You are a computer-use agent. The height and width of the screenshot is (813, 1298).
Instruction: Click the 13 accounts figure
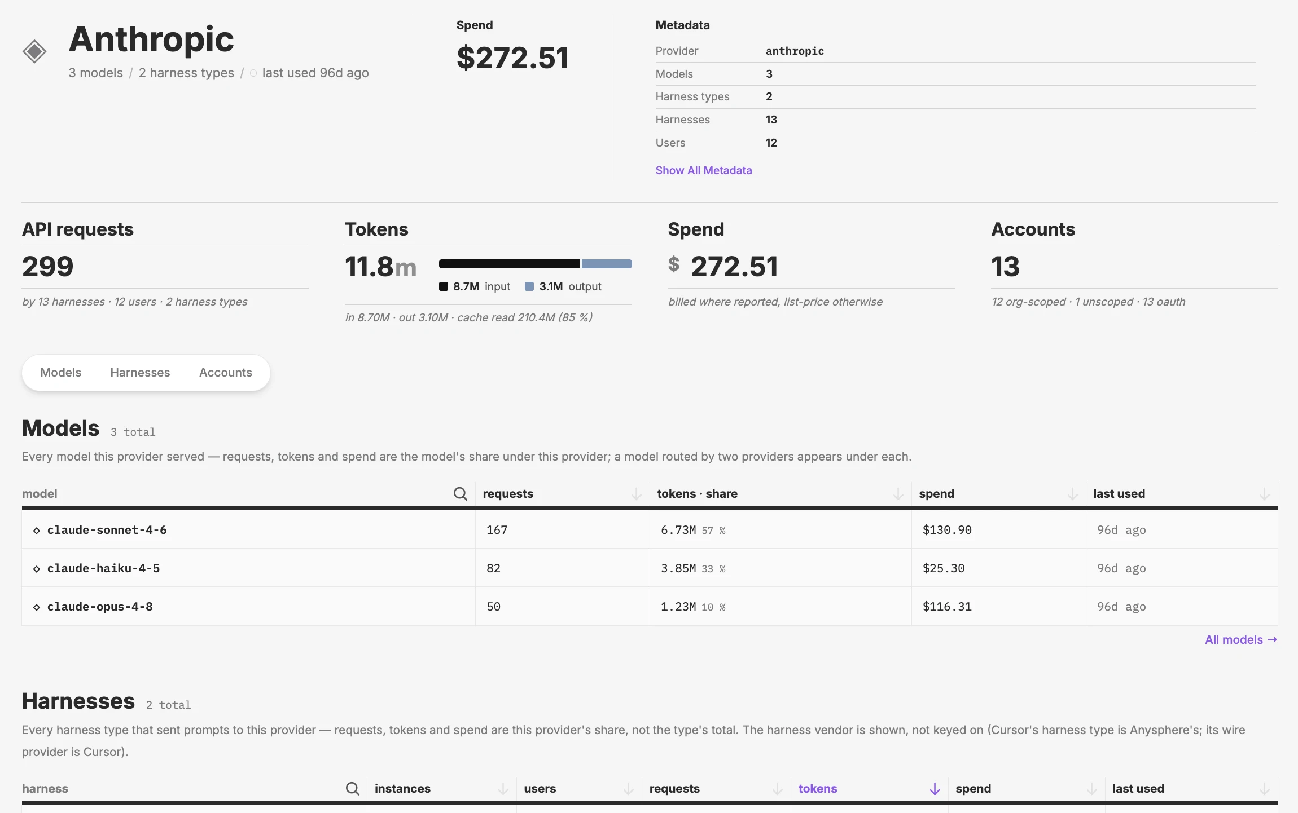(1006, 266)
